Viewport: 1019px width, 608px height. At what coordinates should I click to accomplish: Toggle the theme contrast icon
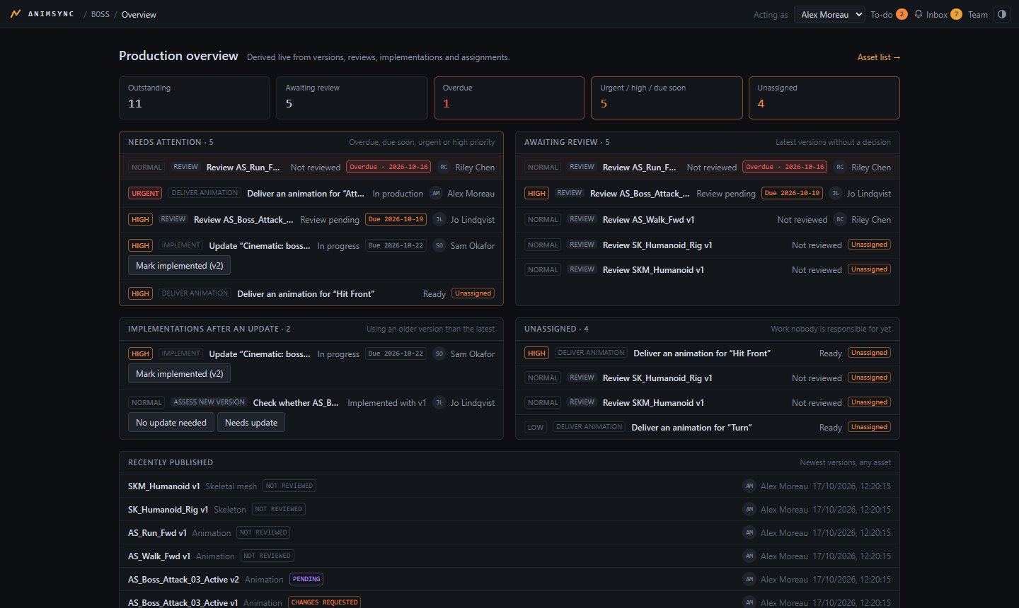(x=1002, y=14)
